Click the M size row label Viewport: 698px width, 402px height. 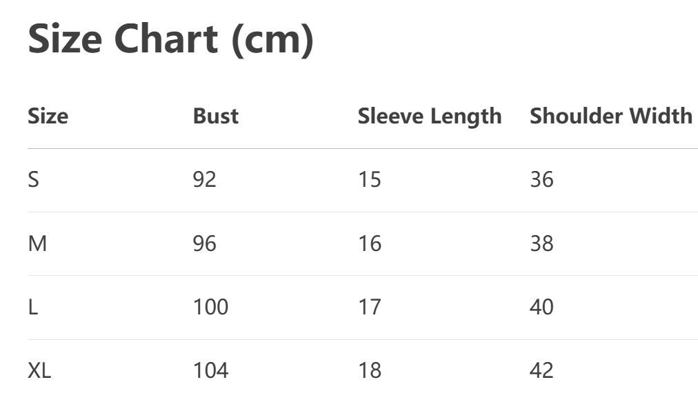coord(37,243)
